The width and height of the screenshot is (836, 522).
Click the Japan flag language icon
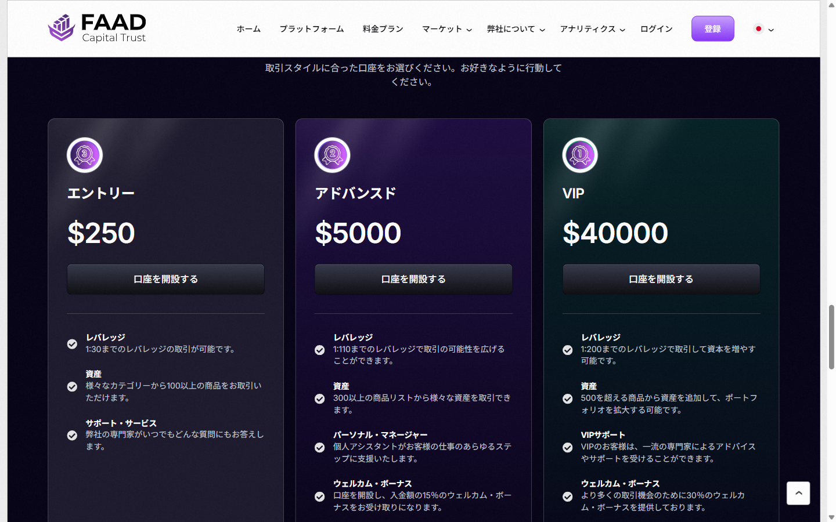tap(758, 28)
